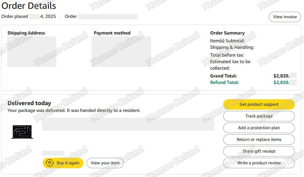The height and width of the screenshot is (177, 304).
Task: Select the Shipping Address heading
Action: coord(26,33)
